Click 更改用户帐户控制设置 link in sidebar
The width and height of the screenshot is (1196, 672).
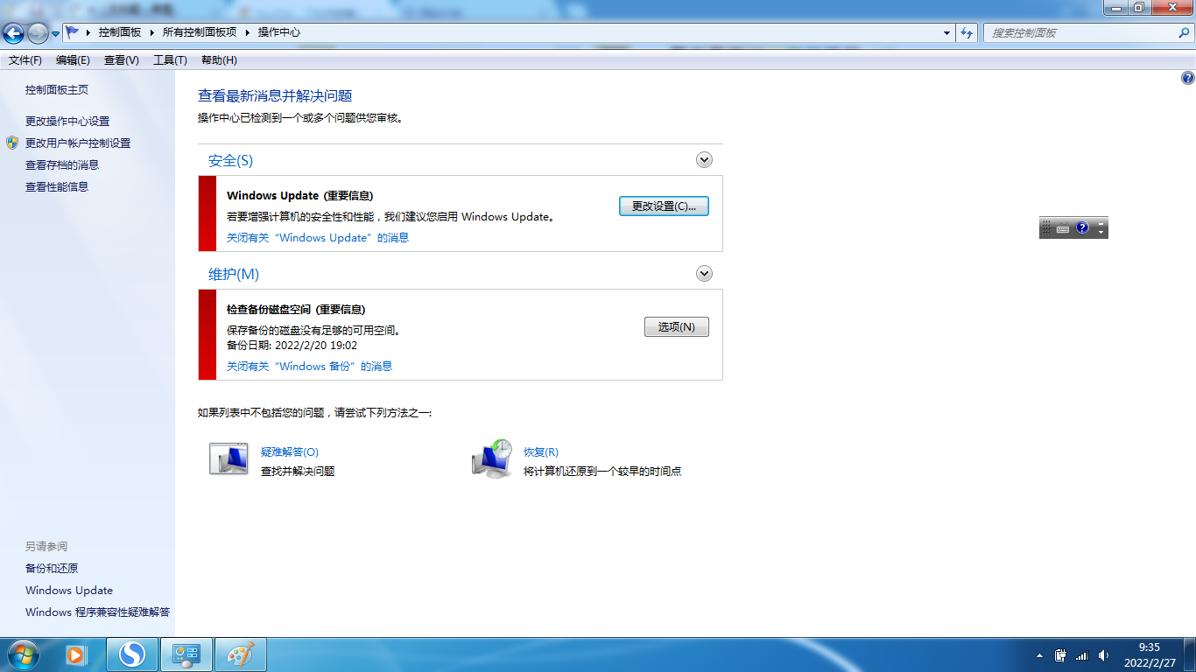pyautogui.click(x=78, y=143)
